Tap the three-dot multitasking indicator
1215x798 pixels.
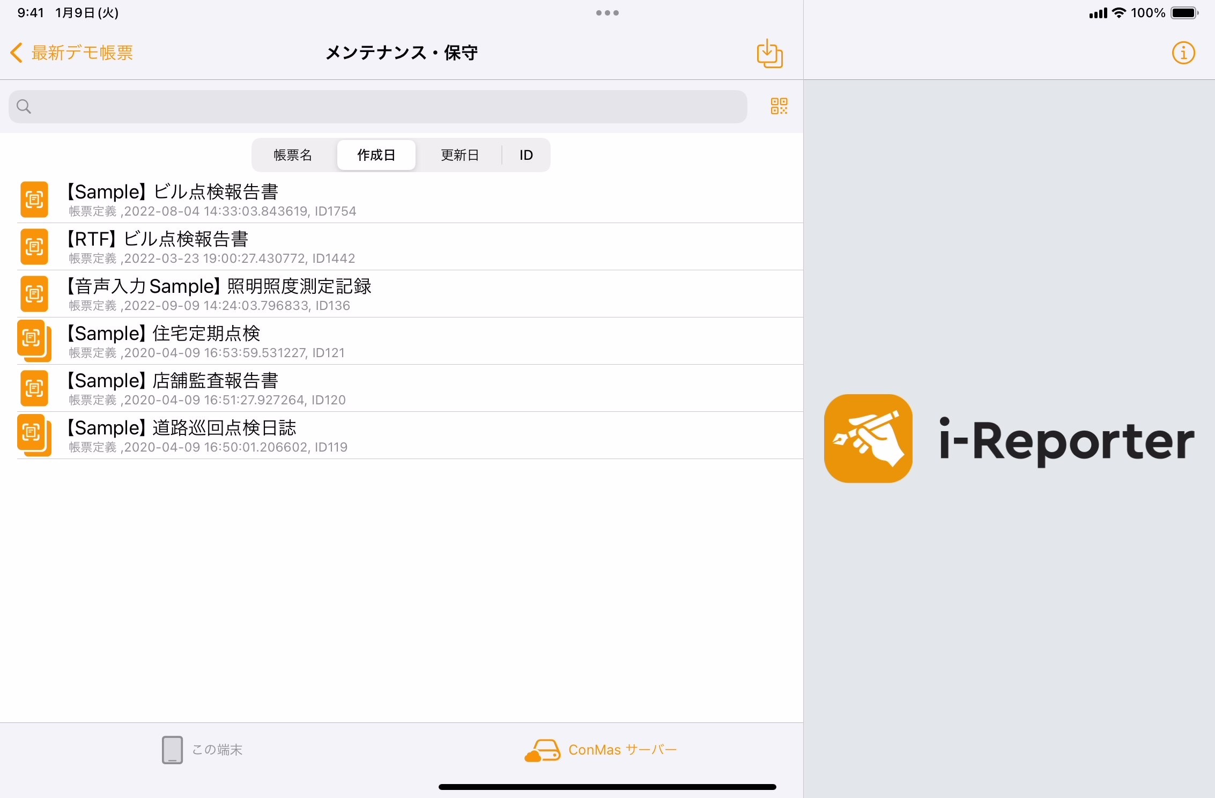click(607, 13)
